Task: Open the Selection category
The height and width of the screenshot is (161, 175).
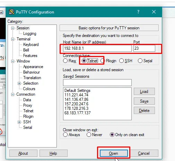Action: coord(30,83)
